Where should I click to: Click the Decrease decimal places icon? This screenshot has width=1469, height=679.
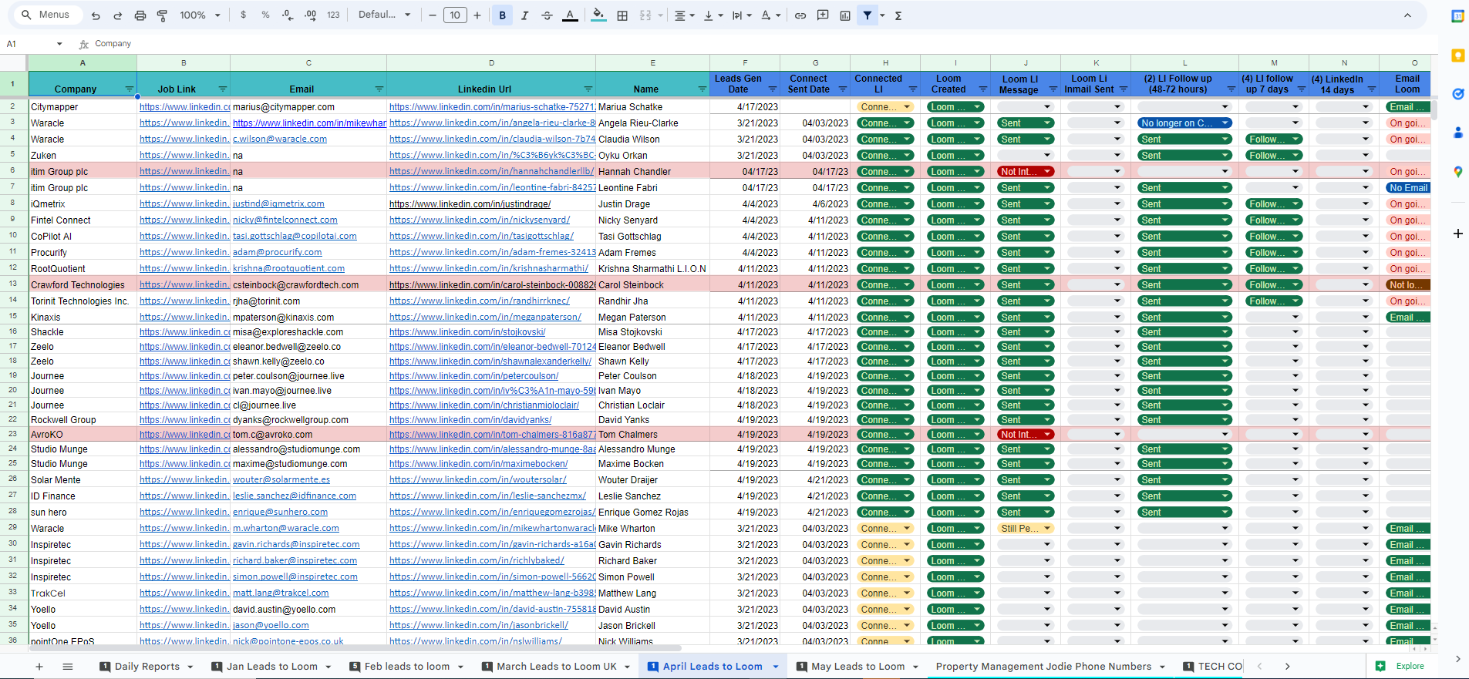click(x=288, y=15)
